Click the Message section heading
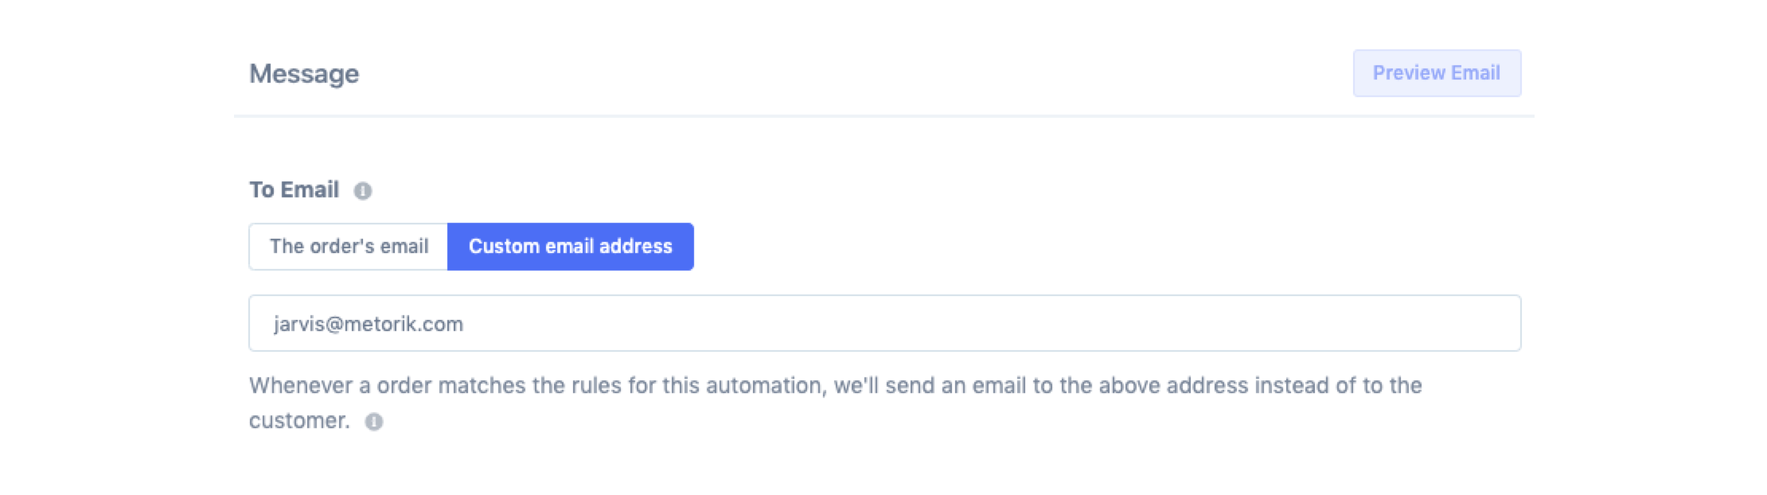This screenshot has width=1767, height=495. coord(304,74)
